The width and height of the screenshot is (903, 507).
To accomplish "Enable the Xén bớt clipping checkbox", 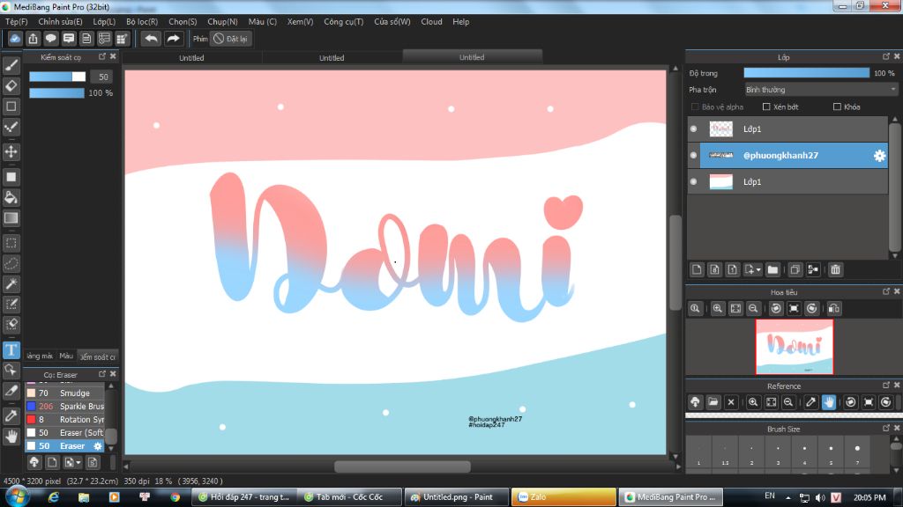I will pos(766,107).
